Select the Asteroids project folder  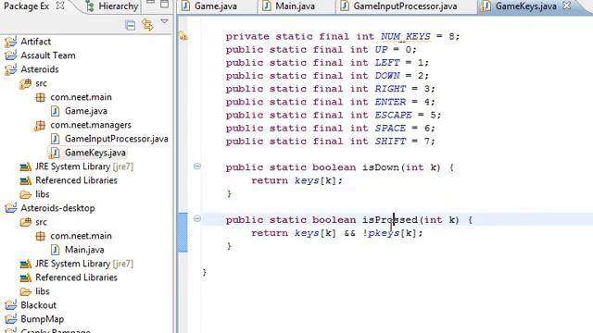(x=39, y=69)
